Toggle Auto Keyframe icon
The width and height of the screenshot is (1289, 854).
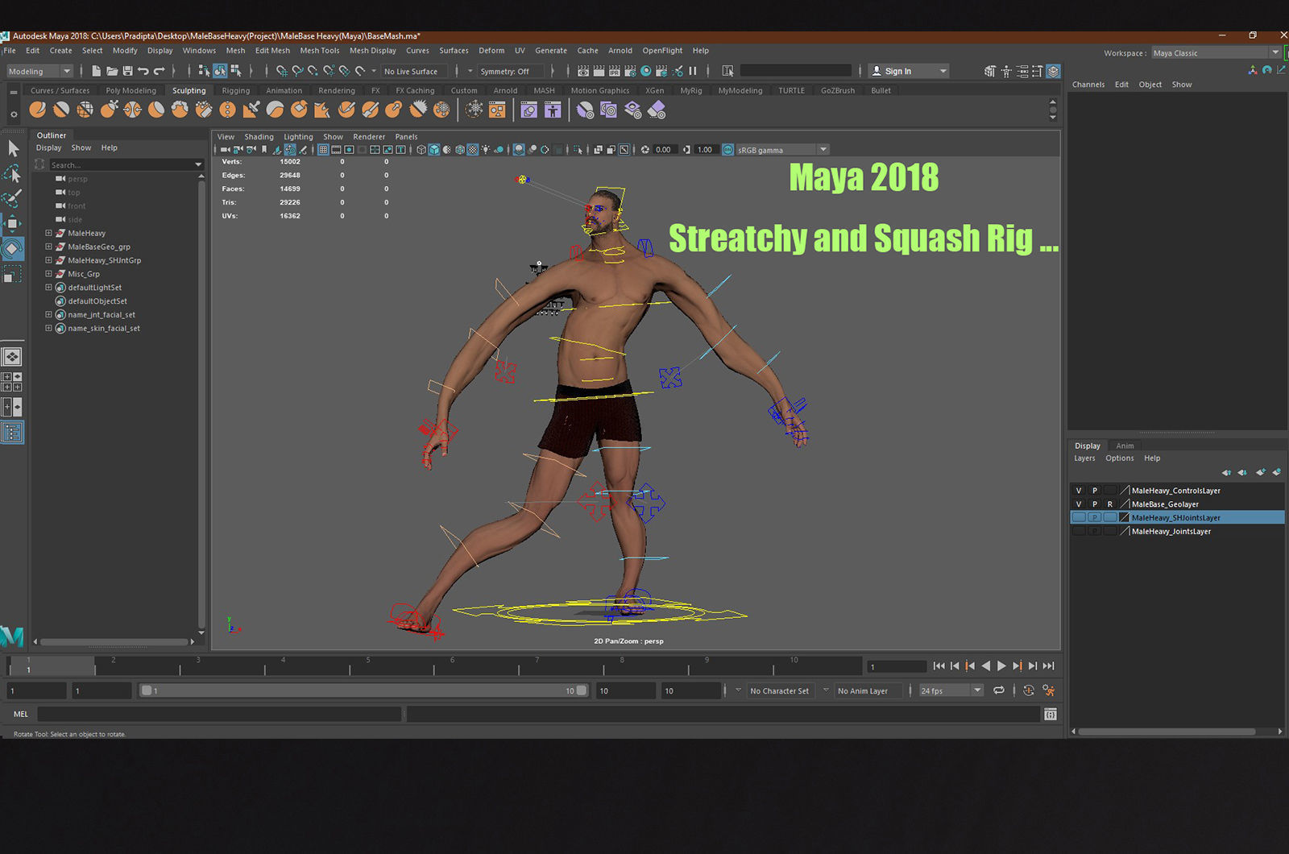[x=1029, y=690]
